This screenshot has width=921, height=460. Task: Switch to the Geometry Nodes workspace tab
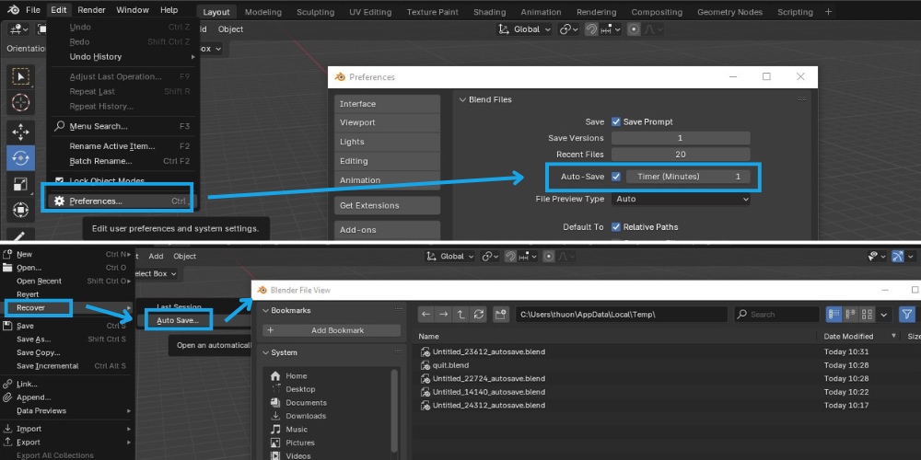pyautogui.click(x=729, y=12)
